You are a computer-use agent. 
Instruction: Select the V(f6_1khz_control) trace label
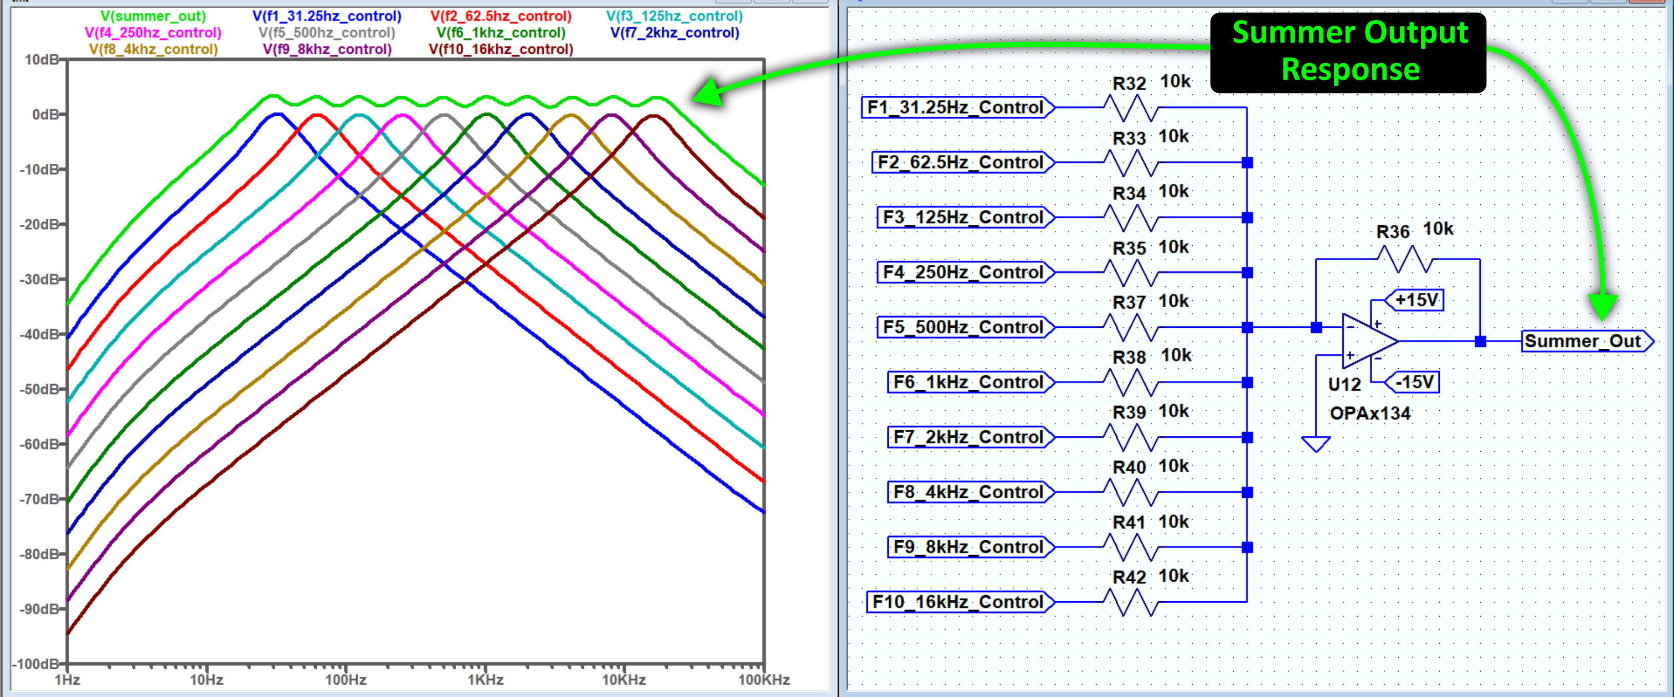pyautogui.click(x=501, y=32)
